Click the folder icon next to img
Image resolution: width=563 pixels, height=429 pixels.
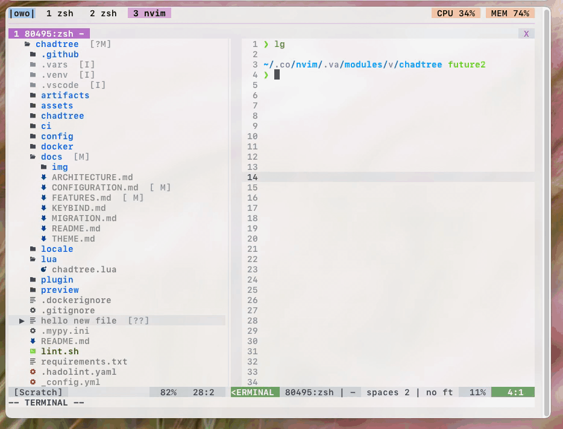44,167
